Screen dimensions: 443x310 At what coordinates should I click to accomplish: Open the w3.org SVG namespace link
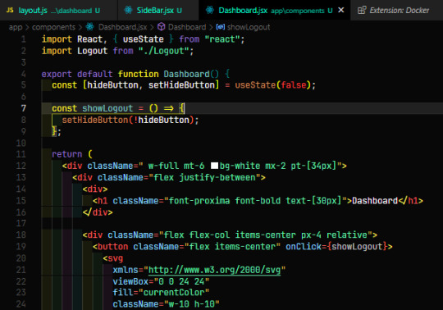pyautogui.click(x=215, y=270)
